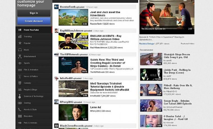Go to the Music category
Screen dimensions: 213x129
pos(34,50)
